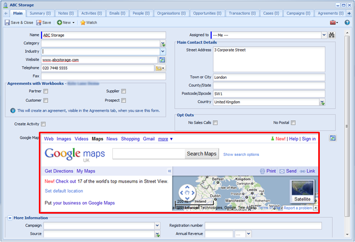
Task: Check the No Sales Calls opt-out
Action: (215, 122)
